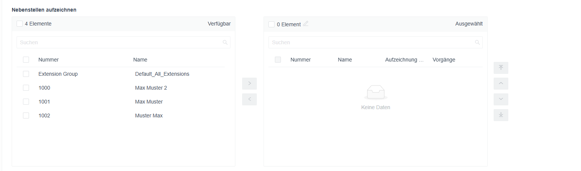This screenshot has width=581, height=171.
Task: Click the Keine Daten placeholder text
Action: (x=375, y=107)
